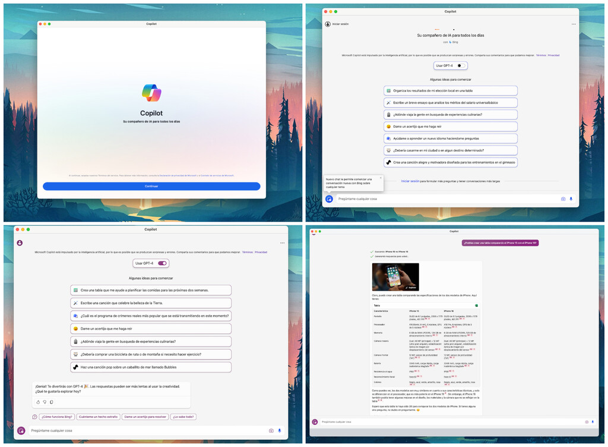
Task: Start a new chat with the blue Bing icon
Action: click(330, 200)
